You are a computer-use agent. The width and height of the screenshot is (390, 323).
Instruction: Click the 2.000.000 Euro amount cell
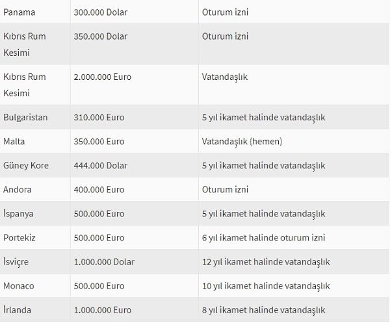pos(103,77)
